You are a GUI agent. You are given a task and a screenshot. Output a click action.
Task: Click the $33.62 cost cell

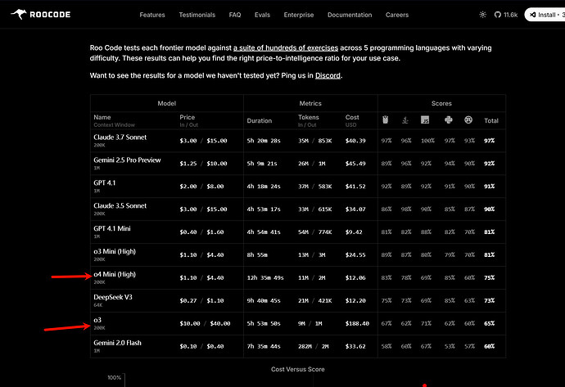(x=355, y=346)
